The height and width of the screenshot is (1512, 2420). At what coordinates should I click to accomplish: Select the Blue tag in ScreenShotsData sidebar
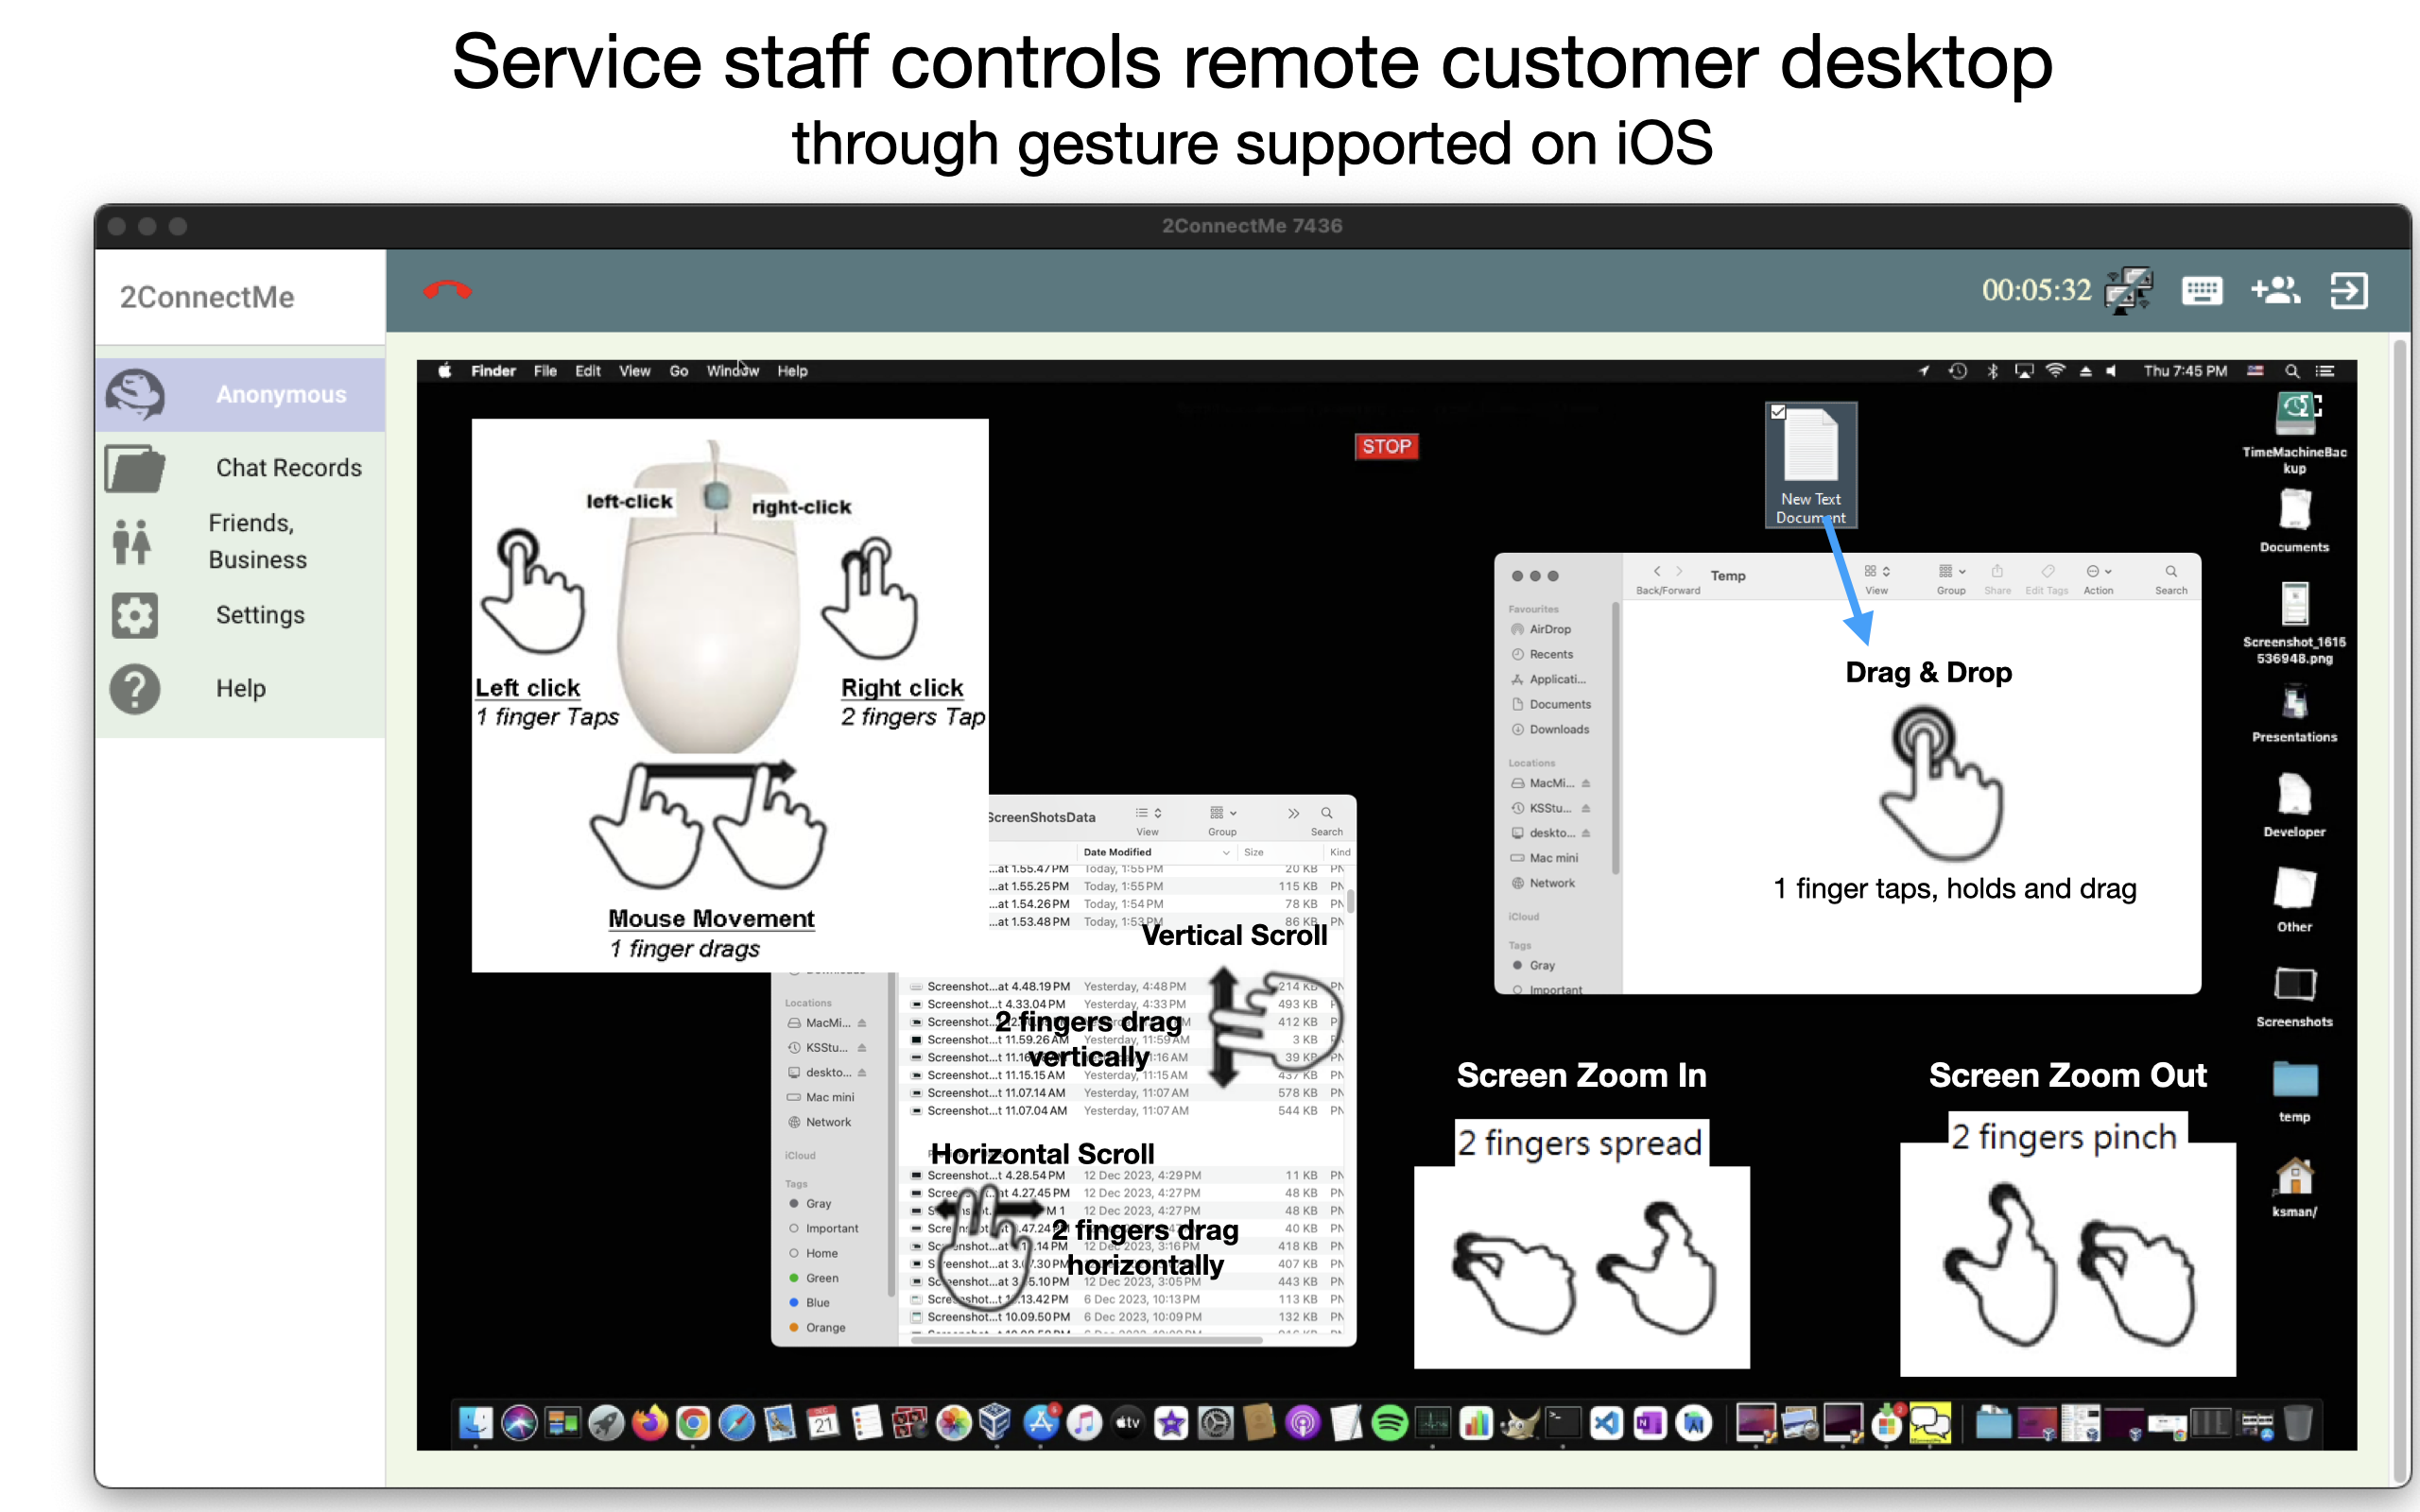click(811, 1302)
